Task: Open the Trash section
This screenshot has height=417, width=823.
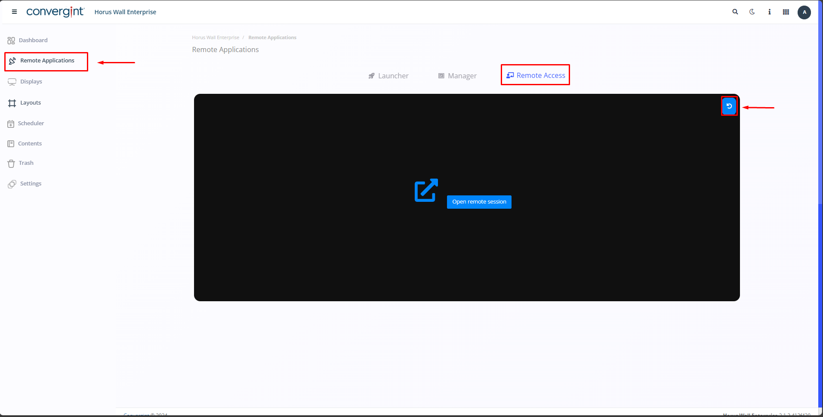Action: [26, 163]
